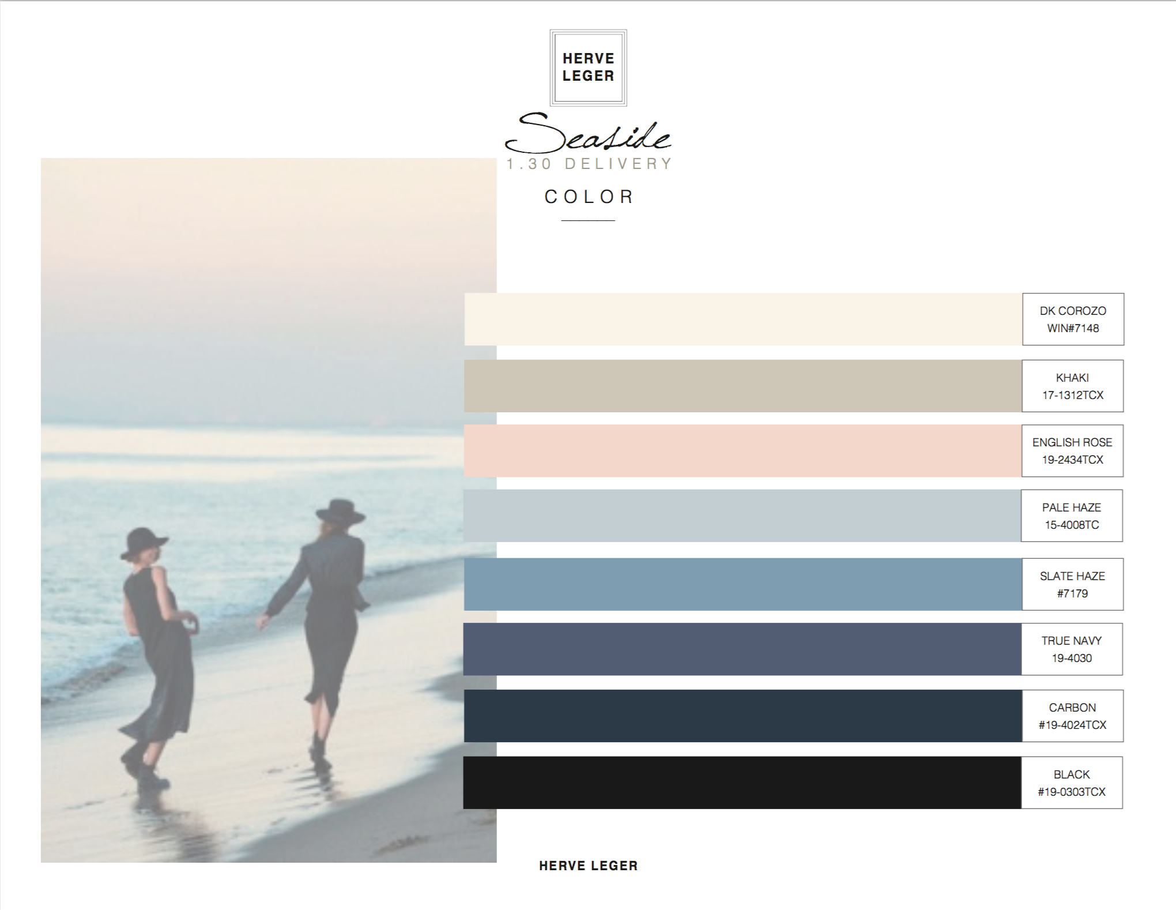Select the Black swatch bar
Screen dimensions: 1176x910
pos(742,783)
